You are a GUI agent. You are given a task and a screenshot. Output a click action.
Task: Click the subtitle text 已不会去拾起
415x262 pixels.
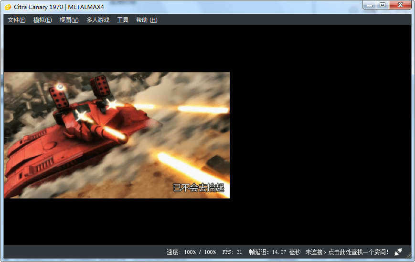click(199, 188)
